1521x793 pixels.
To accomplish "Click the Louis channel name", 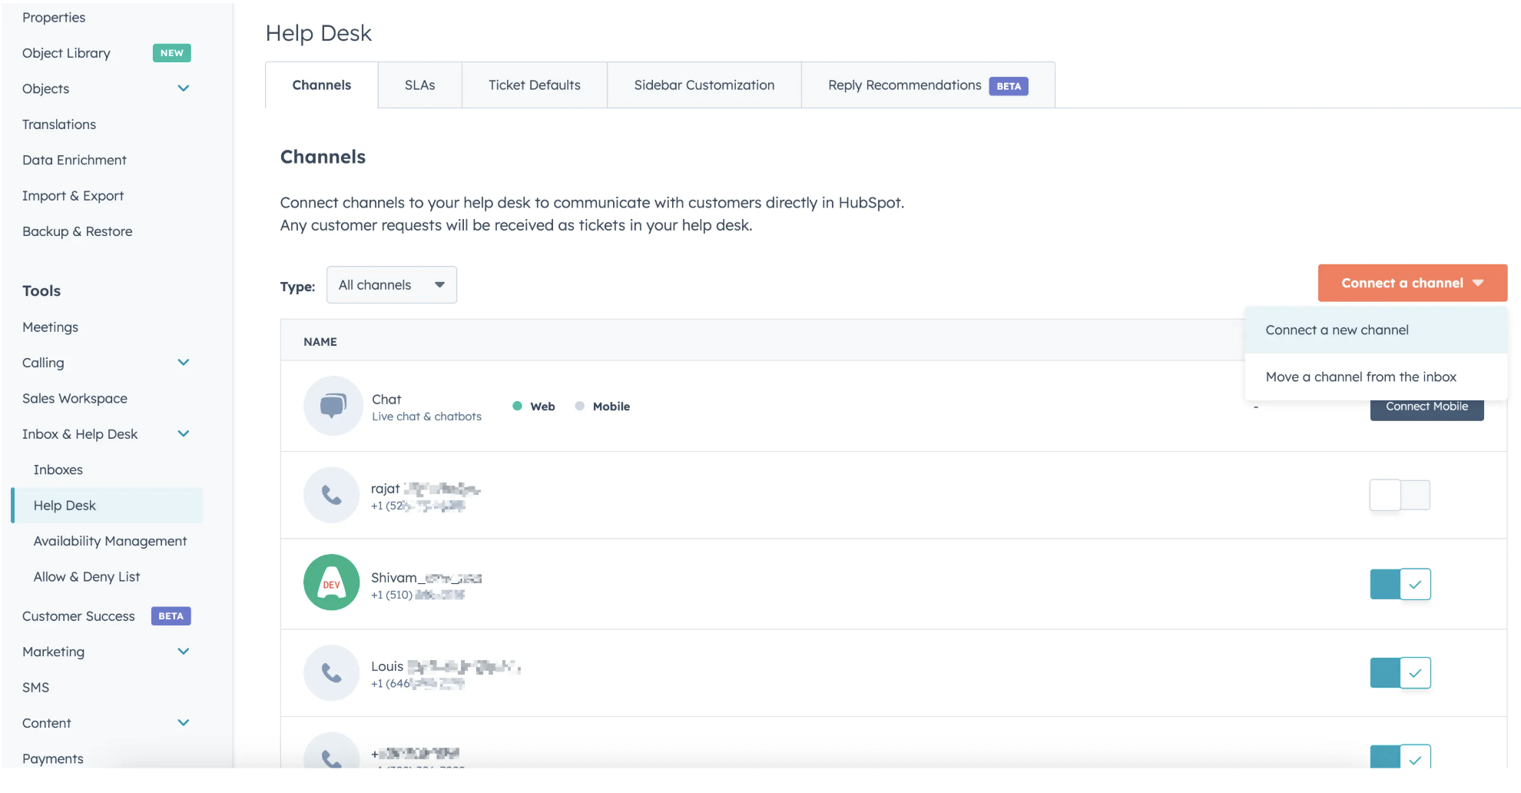I will (x=446, y=667).
